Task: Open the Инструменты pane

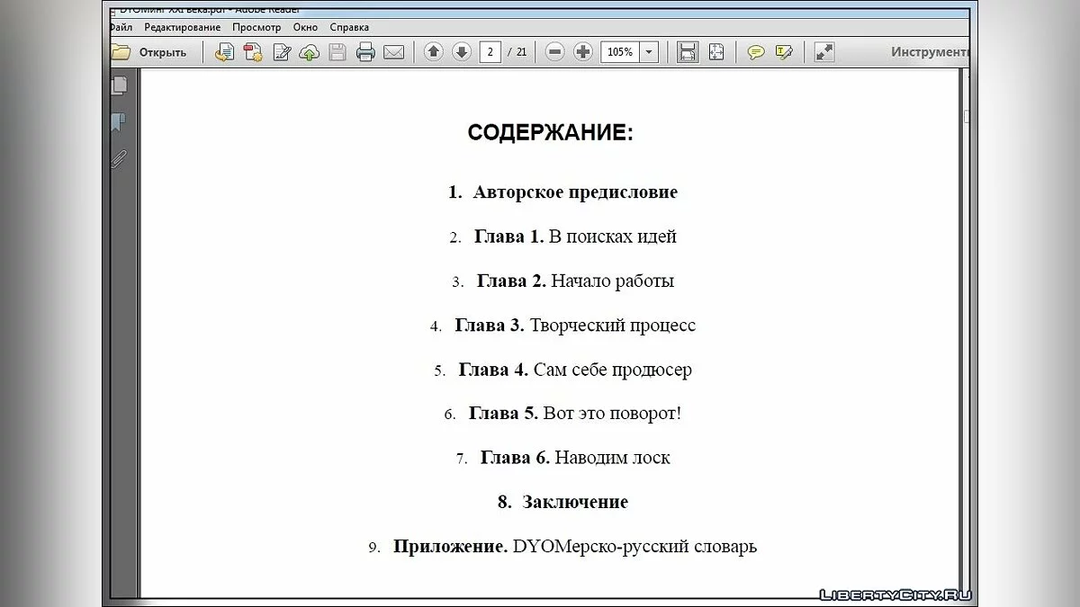Action: pos(929,52)
